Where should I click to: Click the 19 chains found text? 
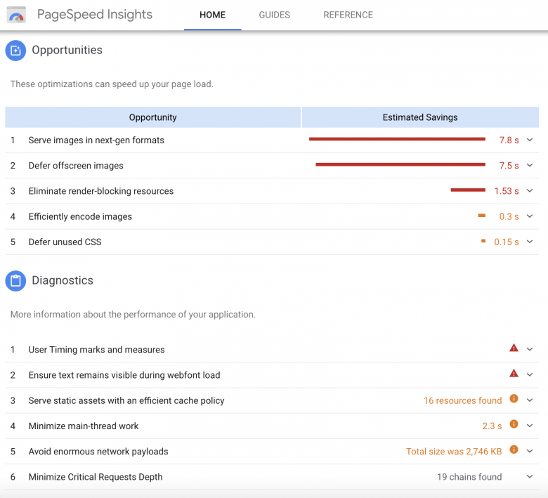coord(469,477)
